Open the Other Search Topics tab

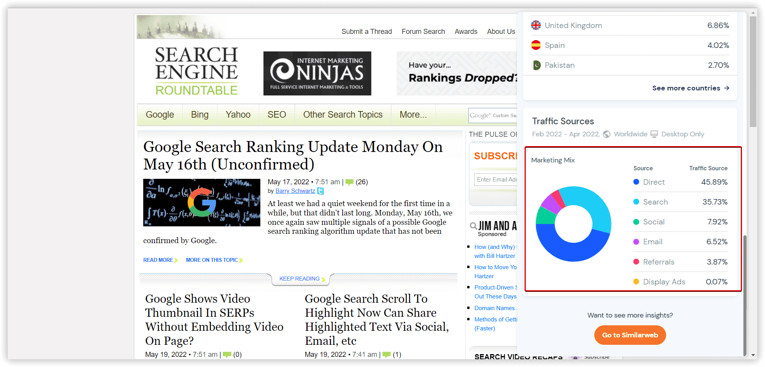tap(343, 115)
